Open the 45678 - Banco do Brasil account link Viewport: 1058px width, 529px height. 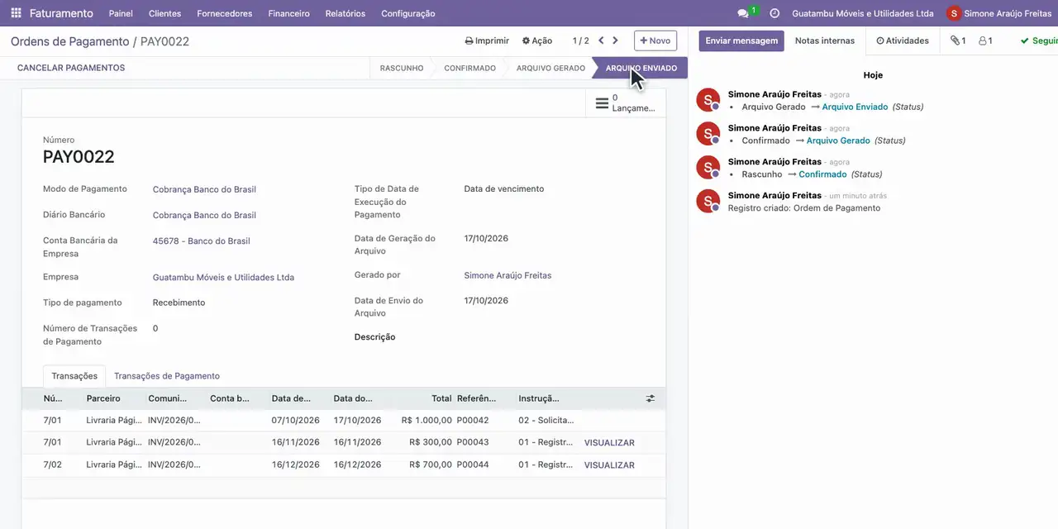pyautogui.click(x=201, y=241)
